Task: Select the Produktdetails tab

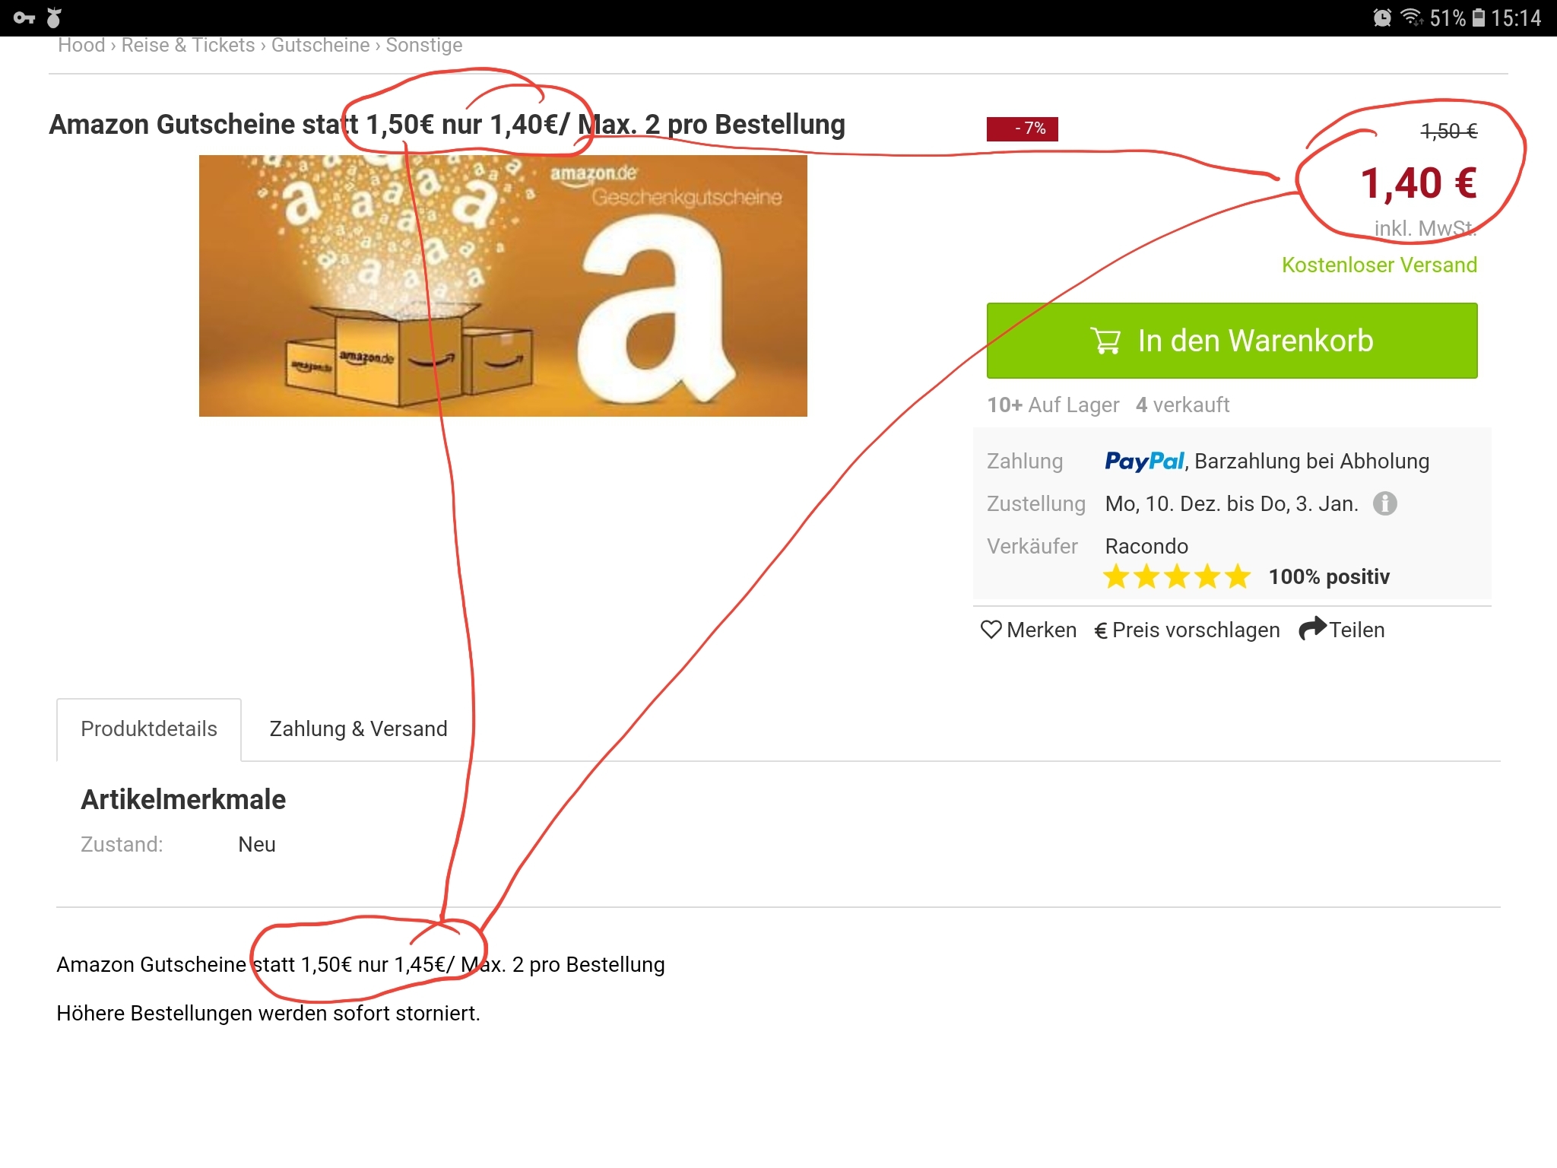Action: pos(149,728)
